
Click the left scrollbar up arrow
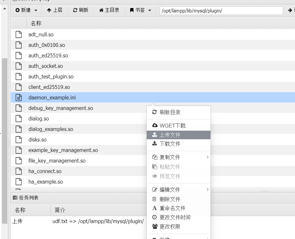pyautogui.click(x=4, y=9)
